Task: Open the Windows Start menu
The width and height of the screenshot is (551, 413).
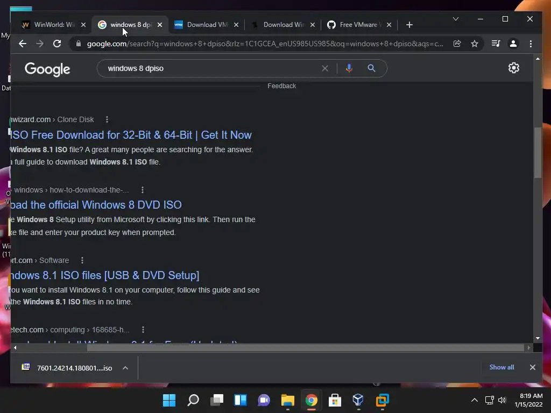Action: coord(169,400)
